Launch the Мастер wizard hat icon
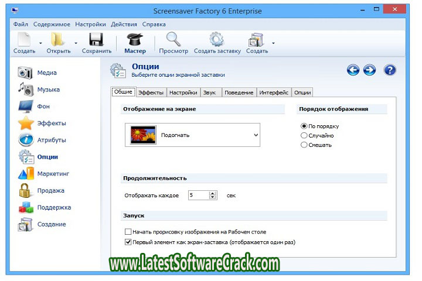 pyautogui.click(x=135, y=39)
